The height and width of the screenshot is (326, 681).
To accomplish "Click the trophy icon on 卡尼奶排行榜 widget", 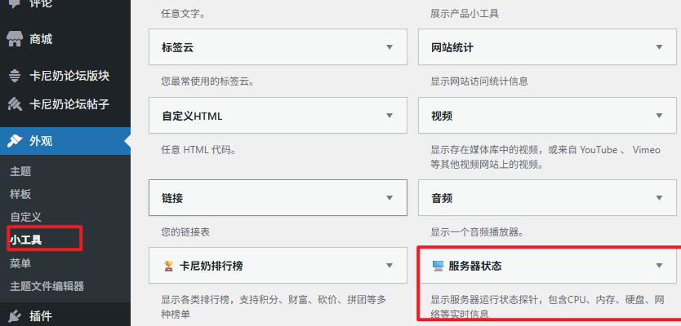I will [x=168, y=266].
